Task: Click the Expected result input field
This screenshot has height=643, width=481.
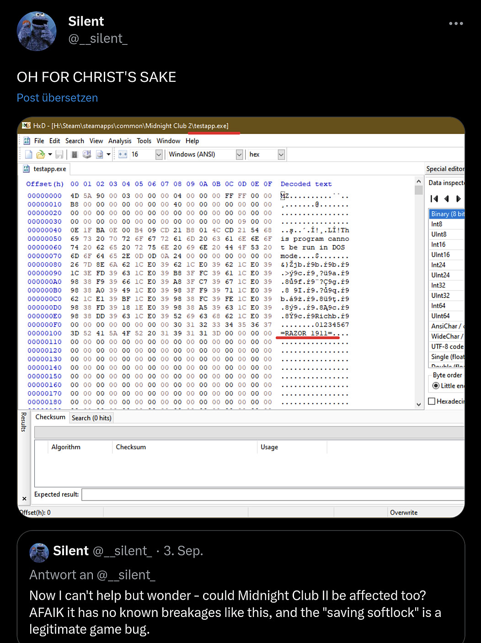Action: [273, 494]
